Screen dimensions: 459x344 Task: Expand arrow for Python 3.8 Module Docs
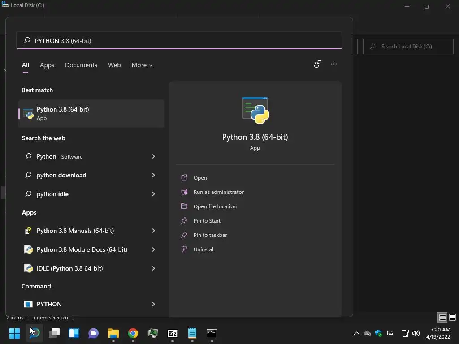point(153,249)
